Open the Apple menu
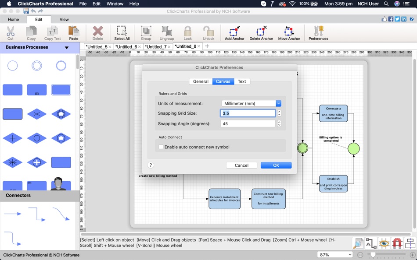The width and height of the screenshot is (417, 260). pos(9,4)
